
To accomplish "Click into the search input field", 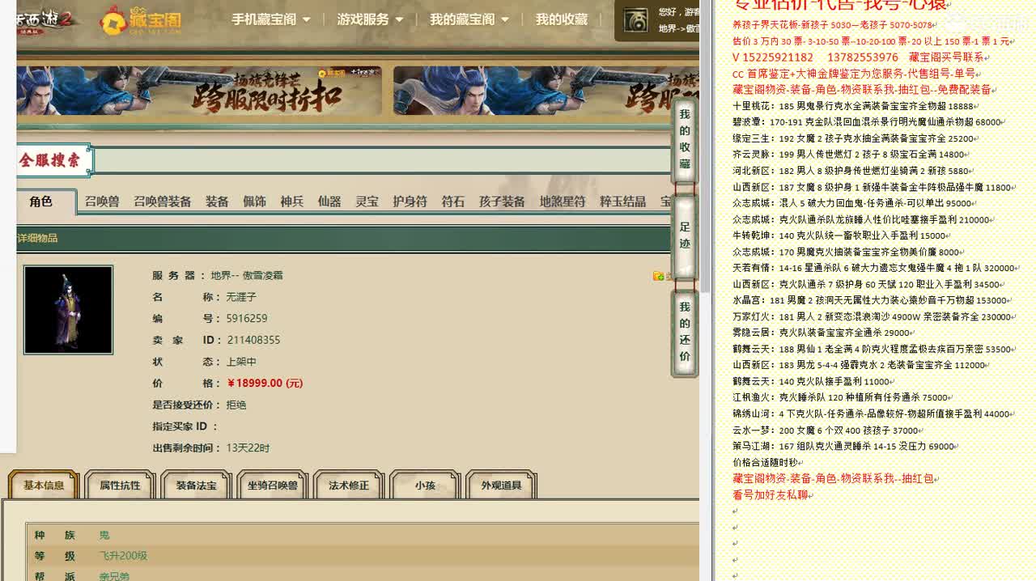I will [x=384, y=160].
